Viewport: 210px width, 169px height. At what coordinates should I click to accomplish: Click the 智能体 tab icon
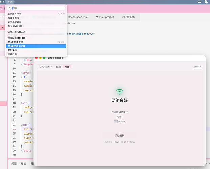[x=124, y=17]
